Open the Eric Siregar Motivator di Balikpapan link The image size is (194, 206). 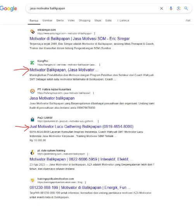80,39
